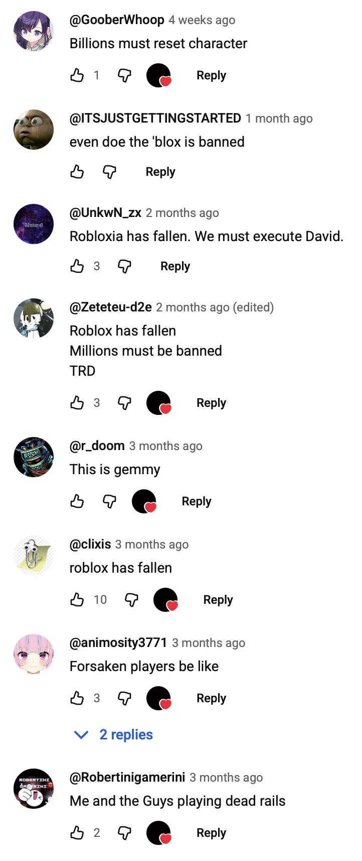Like @Zeteteu-d2e's comment
The image size is (362, 861).
[77, 403]
